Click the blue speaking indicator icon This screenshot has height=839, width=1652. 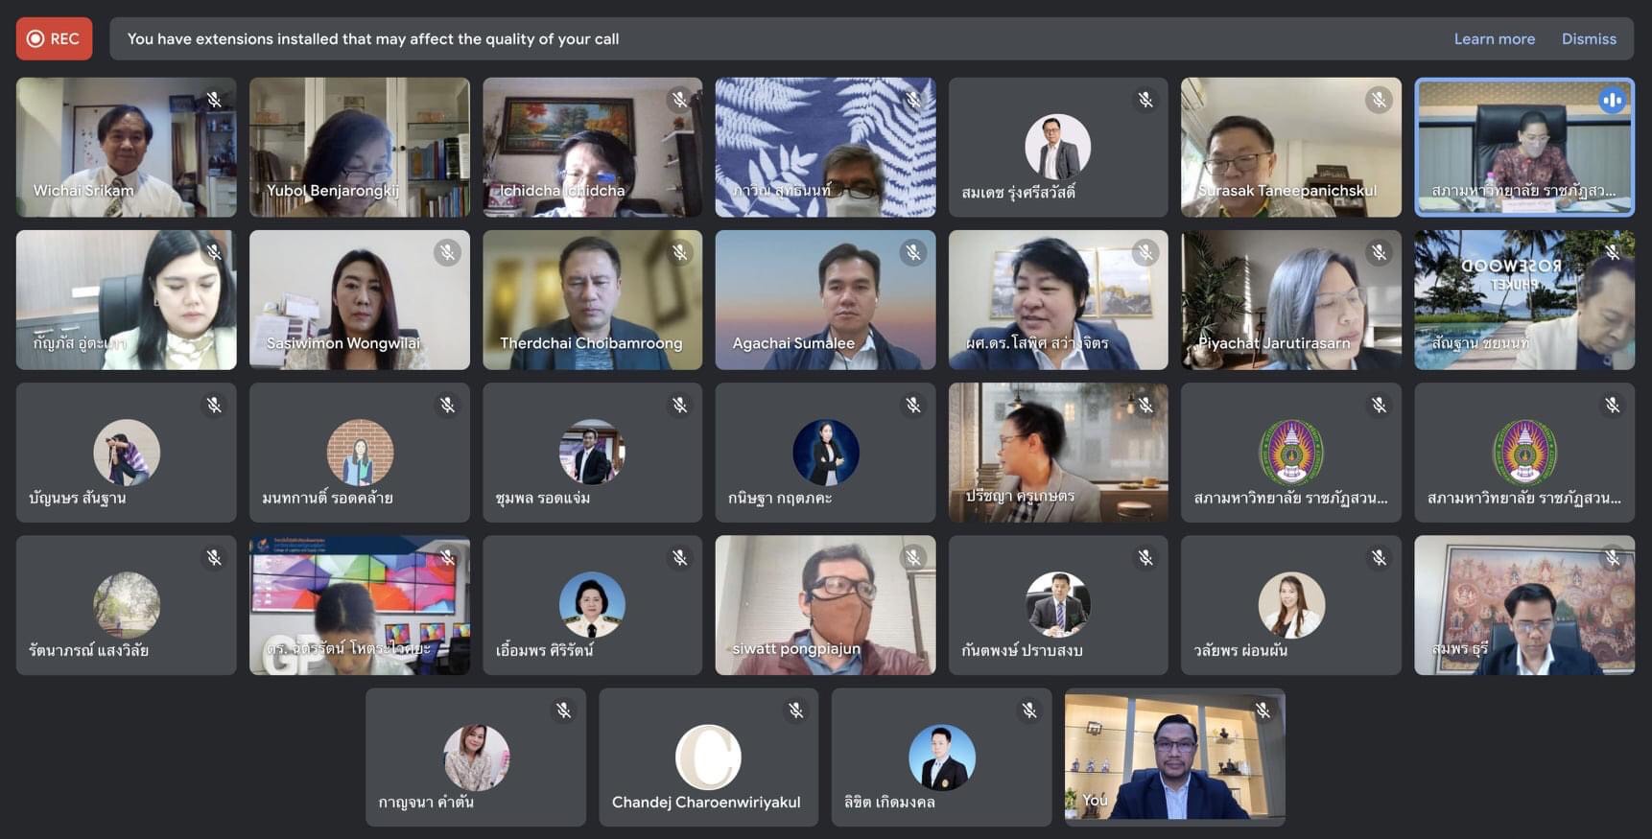click(1612, 100)
